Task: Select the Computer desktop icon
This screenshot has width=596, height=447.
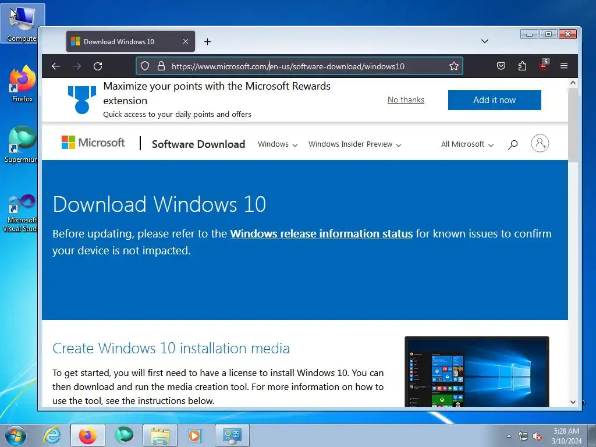Action: coord(23,23)
